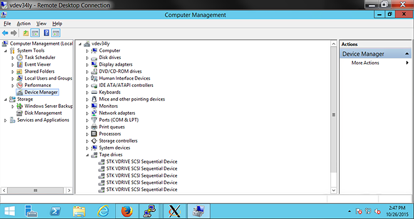Viewport: 414px width, 219px height.
Task: Expand Ports (COM & LPT) category
Action: pos(87,120)
